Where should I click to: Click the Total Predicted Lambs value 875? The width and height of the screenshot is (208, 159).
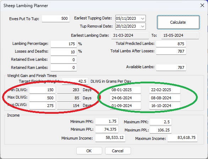click(171, 44)
